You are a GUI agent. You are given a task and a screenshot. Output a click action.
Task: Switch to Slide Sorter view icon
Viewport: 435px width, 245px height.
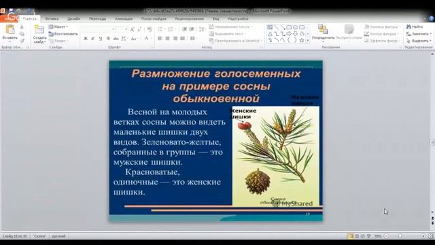tap(357, 236)
